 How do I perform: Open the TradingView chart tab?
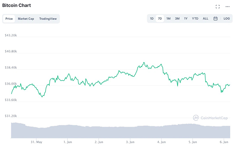pos(48,19)
